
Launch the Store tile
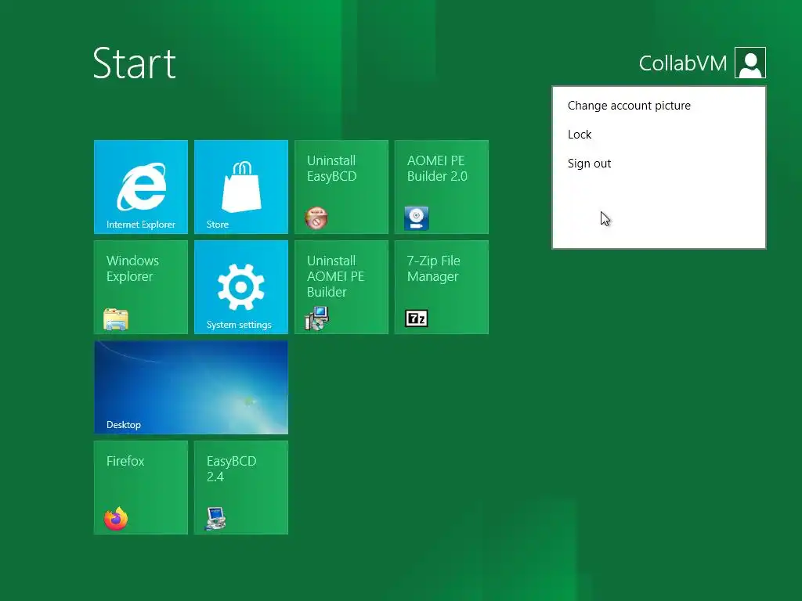point(241,186)
